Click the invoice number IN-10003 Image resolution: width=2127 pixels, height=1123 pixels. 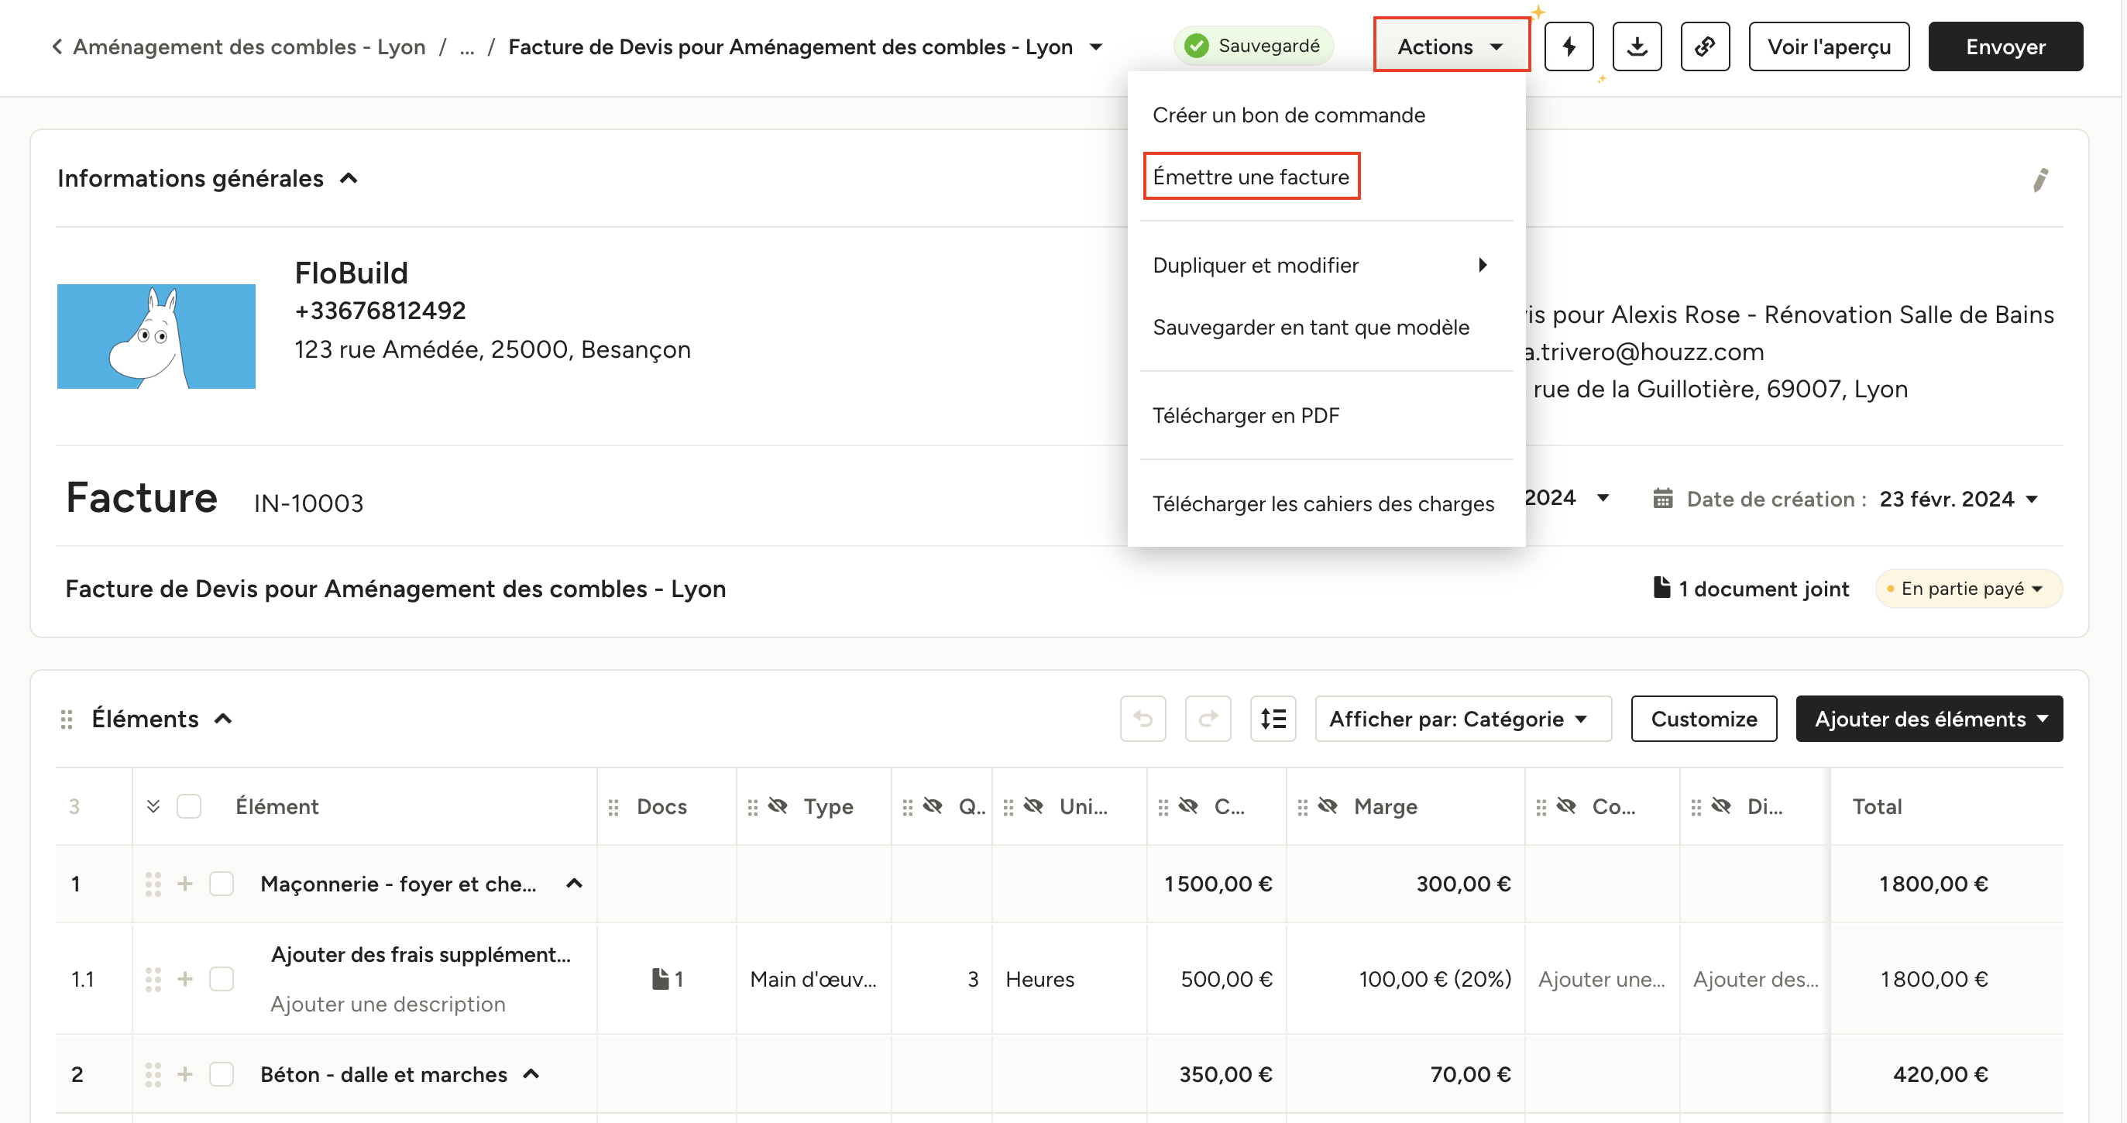click(308, 503)
